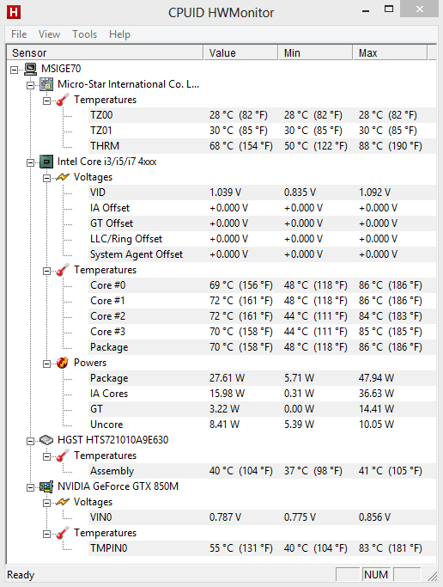Open the View menu
Image resolution: width=443 pixels, height=587 pixels.
[49, 34]
